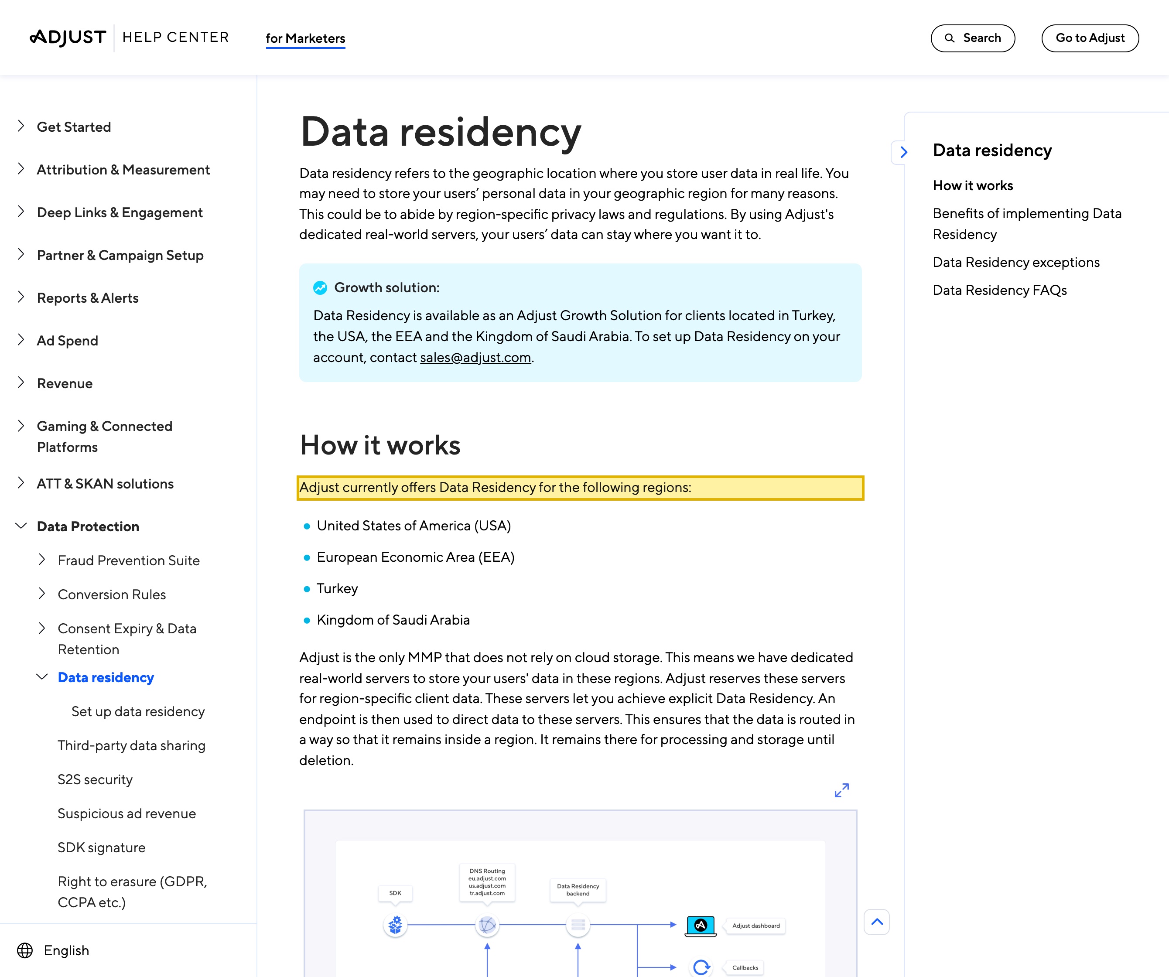Open S2S security page

(95, 779)
